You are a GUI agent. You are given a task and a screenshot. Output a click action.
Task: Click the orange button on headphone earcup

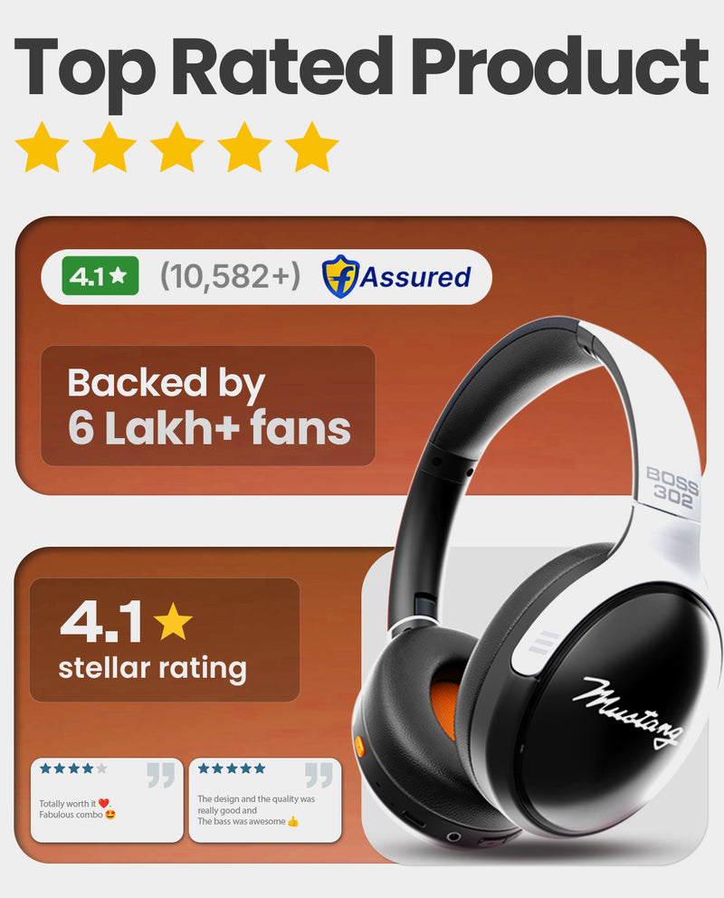click(x=359, y=745)
